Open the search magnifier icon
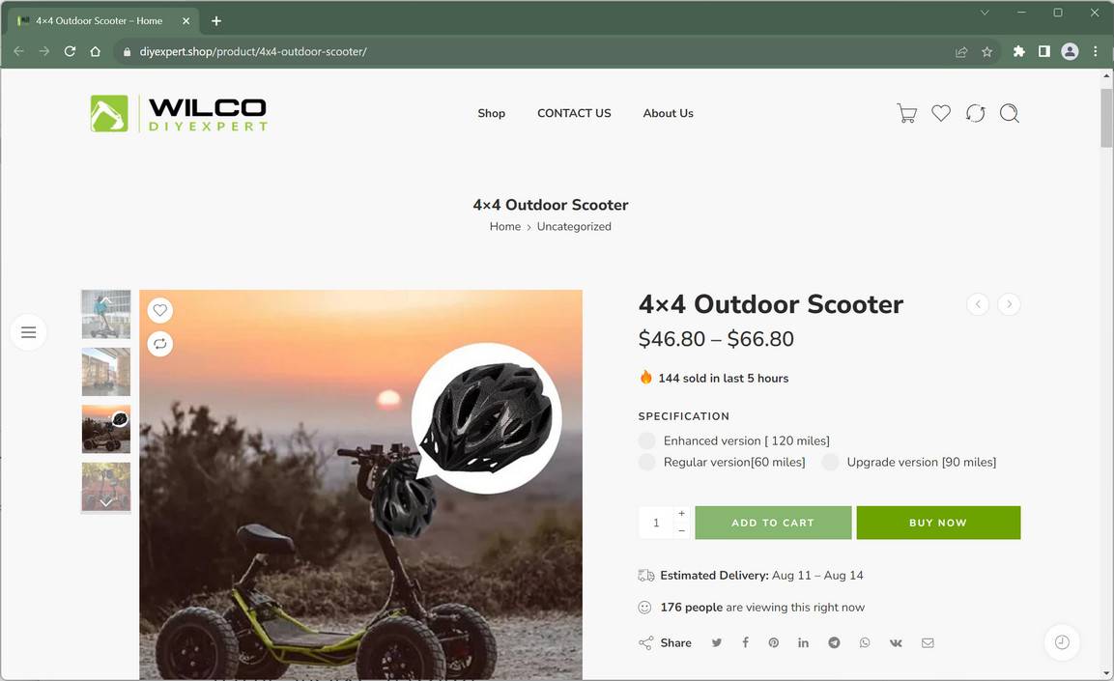Image resolution: width=1114 pixels, height=681 pixels. (1010, 114)
